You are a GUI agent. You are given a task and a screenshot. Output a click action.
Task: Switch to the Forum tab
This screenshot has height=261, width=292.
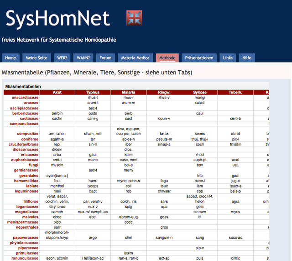[x=105, y=58]
